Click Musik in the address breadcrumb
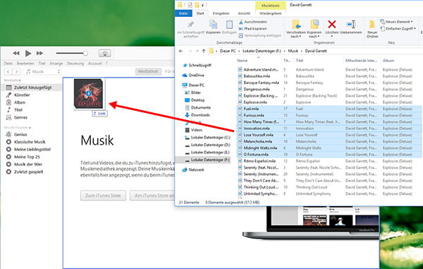 tap(293, 51)
